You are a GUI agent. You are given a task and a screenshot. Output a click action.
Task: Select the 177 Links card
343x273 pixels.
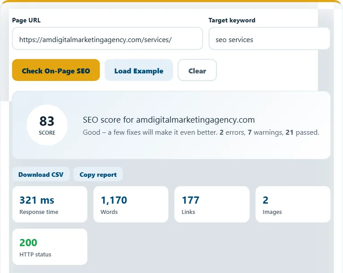[212, 204]
